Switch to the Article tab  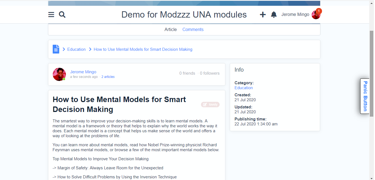coord(170,29)
